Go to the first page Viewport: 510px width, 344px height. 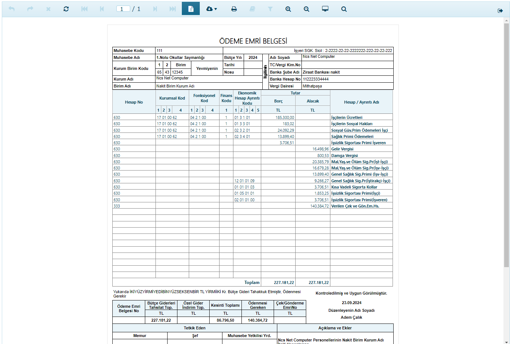click(85, 9)
